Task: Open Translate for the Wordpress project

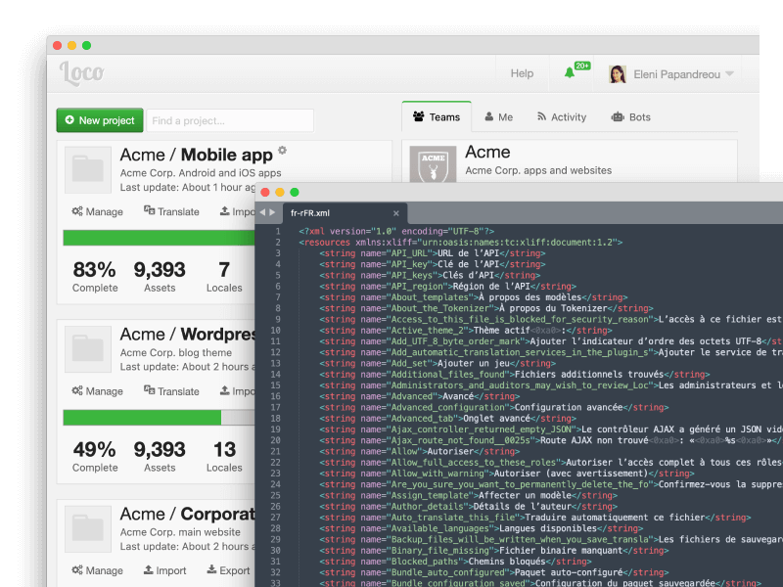Action: tap(171, 391)
